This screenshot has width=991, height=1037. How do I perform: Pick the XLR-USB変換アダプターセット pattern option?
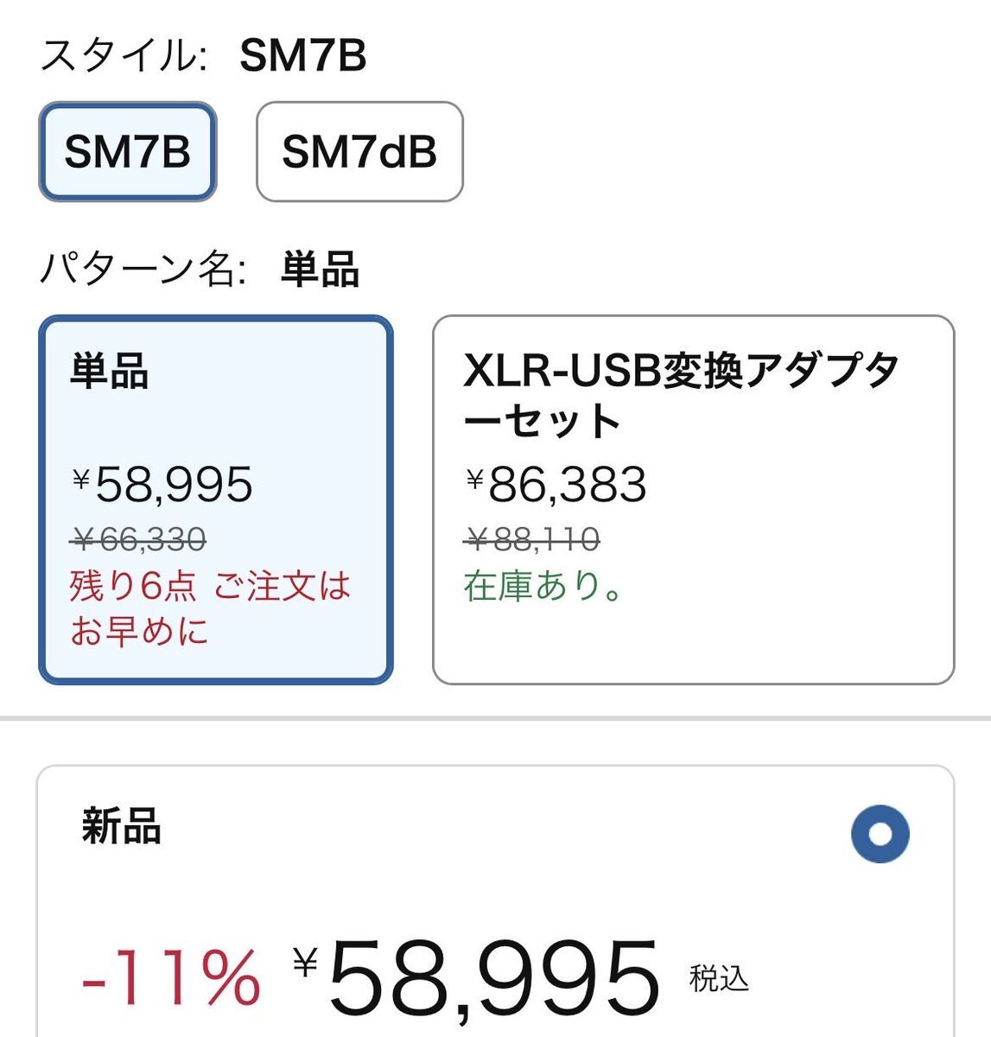click(x=693, y=499)
